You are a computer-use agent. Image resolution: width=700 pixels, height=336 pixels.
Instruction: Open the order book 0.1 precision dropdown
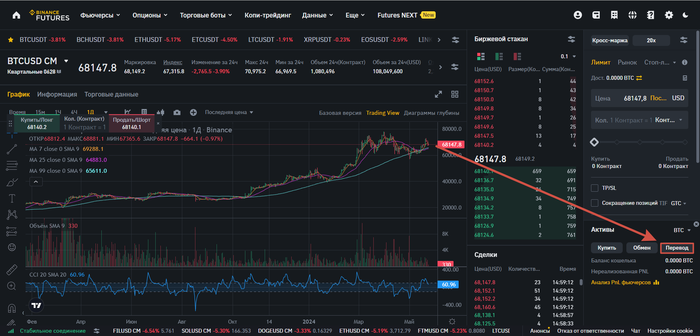568,56
